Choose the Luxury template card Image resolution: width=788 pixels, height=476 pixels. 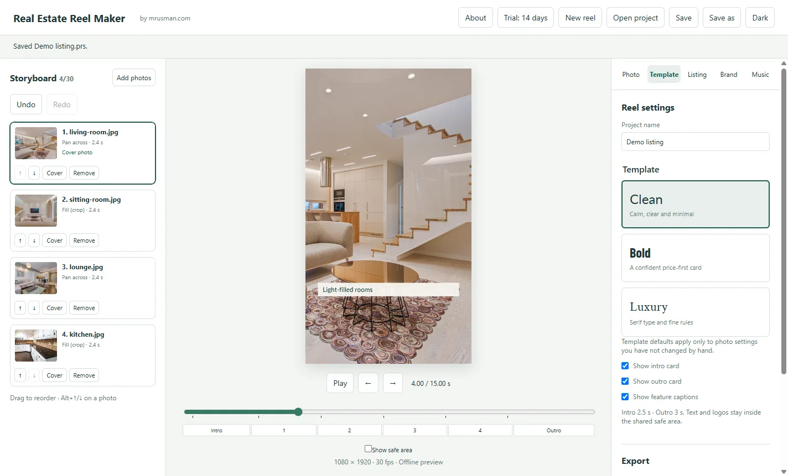click(x=696, y=312)
